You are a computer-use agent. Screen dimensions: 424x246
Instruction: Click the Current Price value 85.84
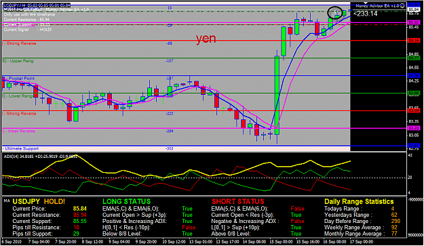tap(80, 209)
